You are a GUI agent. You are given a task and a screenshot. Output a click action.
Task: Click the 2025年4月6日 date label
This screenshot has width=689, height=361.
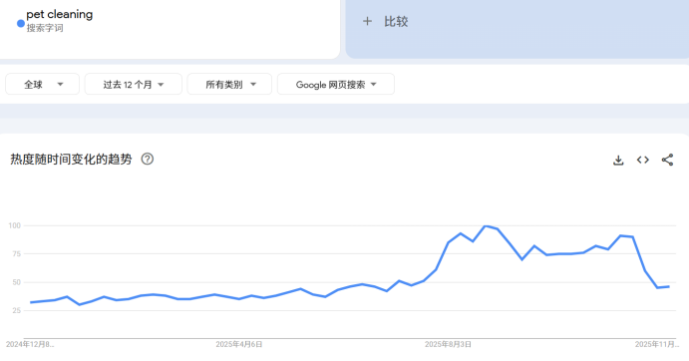point(239,344)
